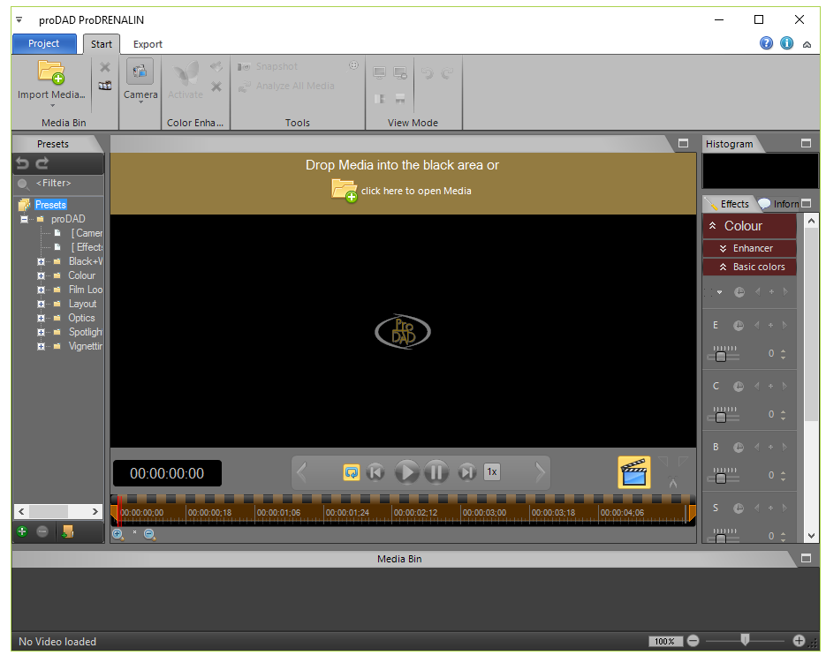The image size is (826, 663).
Task: Select the [Camera preset item
Action: [87, 233]
